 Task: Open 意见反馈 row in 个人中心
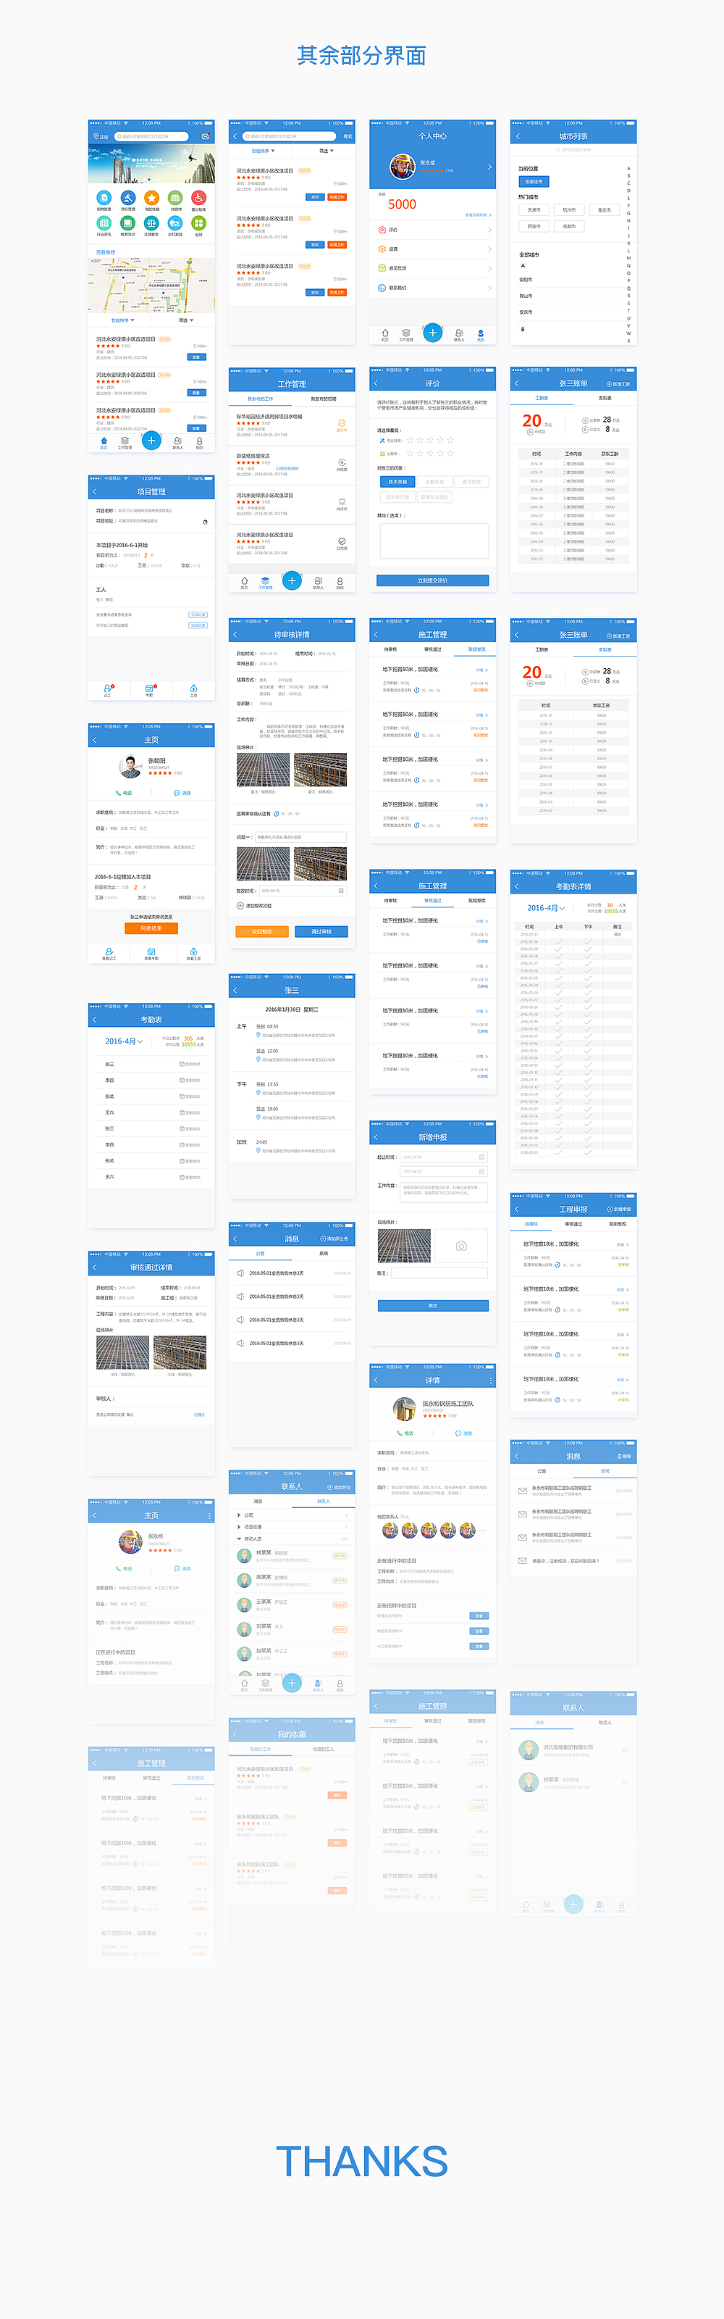pyautogui.click(x=433, y=268)
